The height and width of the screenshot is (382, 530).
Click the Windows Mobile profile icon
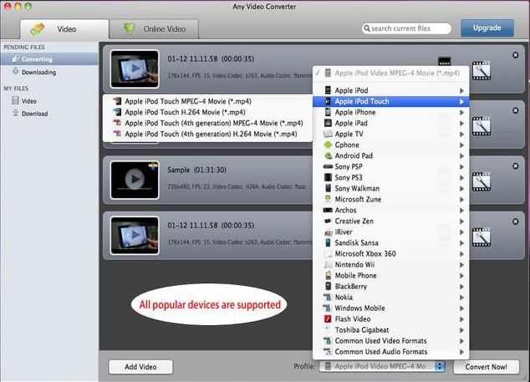(328, 308)
